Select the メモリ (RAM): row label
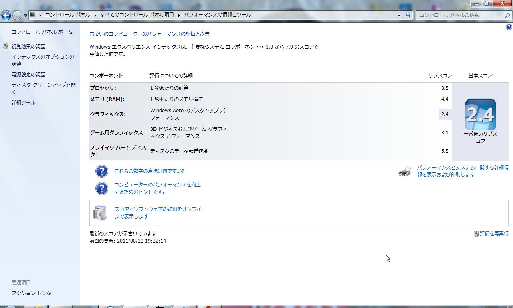 pyautogui.click(x=107, y=99)
